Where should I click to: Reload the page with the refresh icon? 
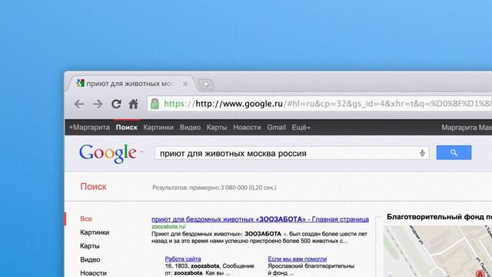(x=116, y=104)
